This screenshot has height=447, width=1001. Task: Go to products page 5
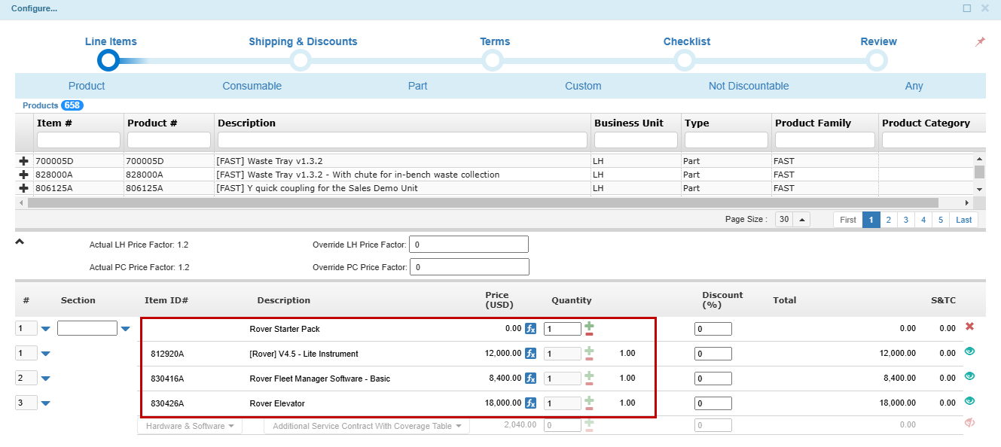coord(941,220)
